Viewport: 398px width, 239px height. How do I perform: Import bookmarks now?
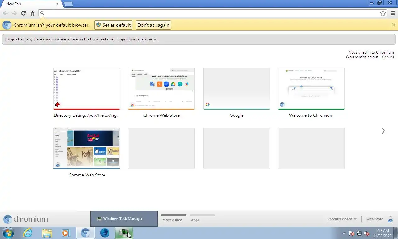(x=138, y=39)
